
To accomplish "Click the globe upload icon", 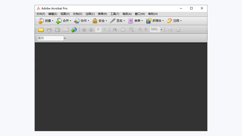I will point(74,30).
